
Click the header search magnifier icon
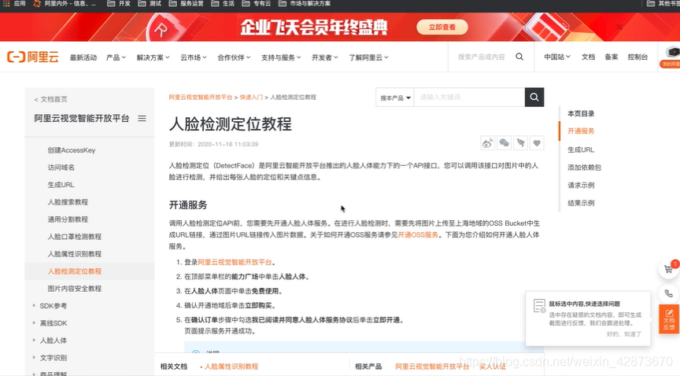[x=519, y=57]
